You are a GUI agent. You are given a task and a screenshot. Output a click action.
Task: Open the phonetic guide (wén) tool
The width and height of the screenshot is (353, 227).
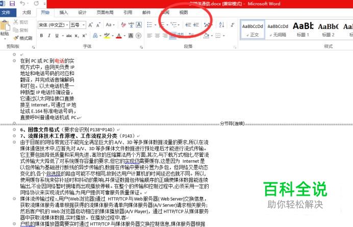click(131, 25)
